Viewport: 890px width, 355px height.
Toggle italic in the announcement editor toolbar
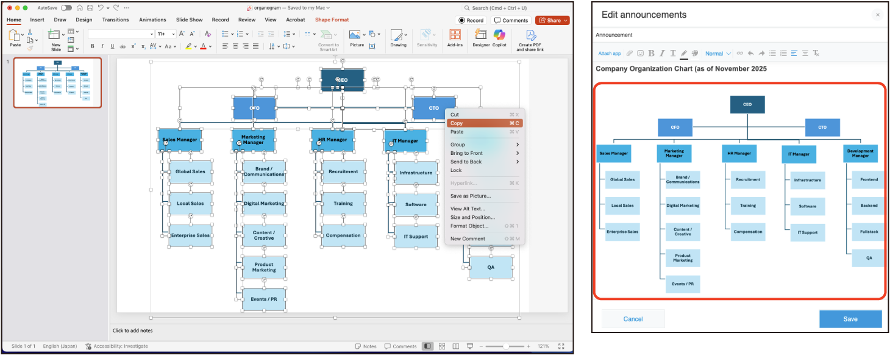pyautogui.click(x=662, y=54)
